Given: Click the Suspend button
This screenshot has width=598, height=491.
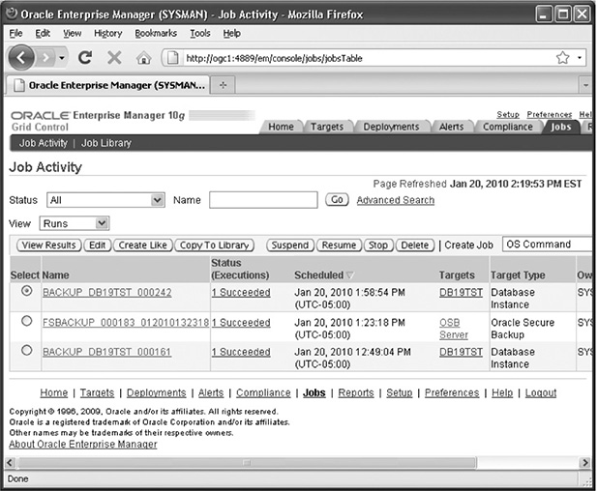Looking at the screenshot, I should pos(290,245).
